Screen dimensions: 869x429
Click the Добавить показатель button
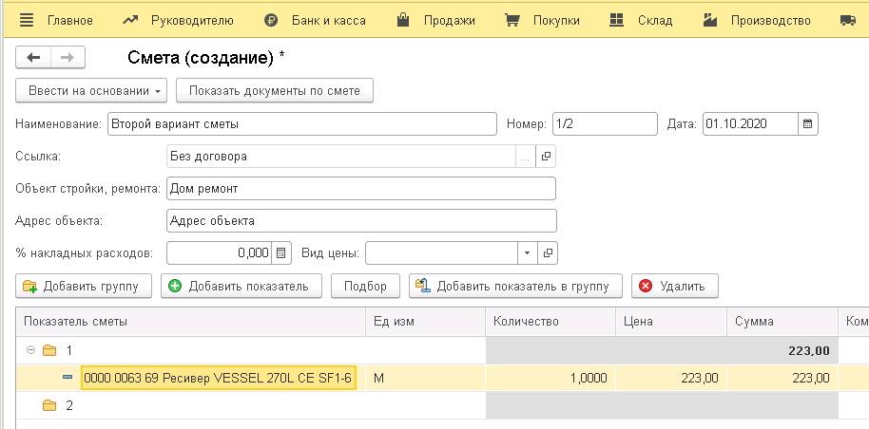tap(241, 287)
